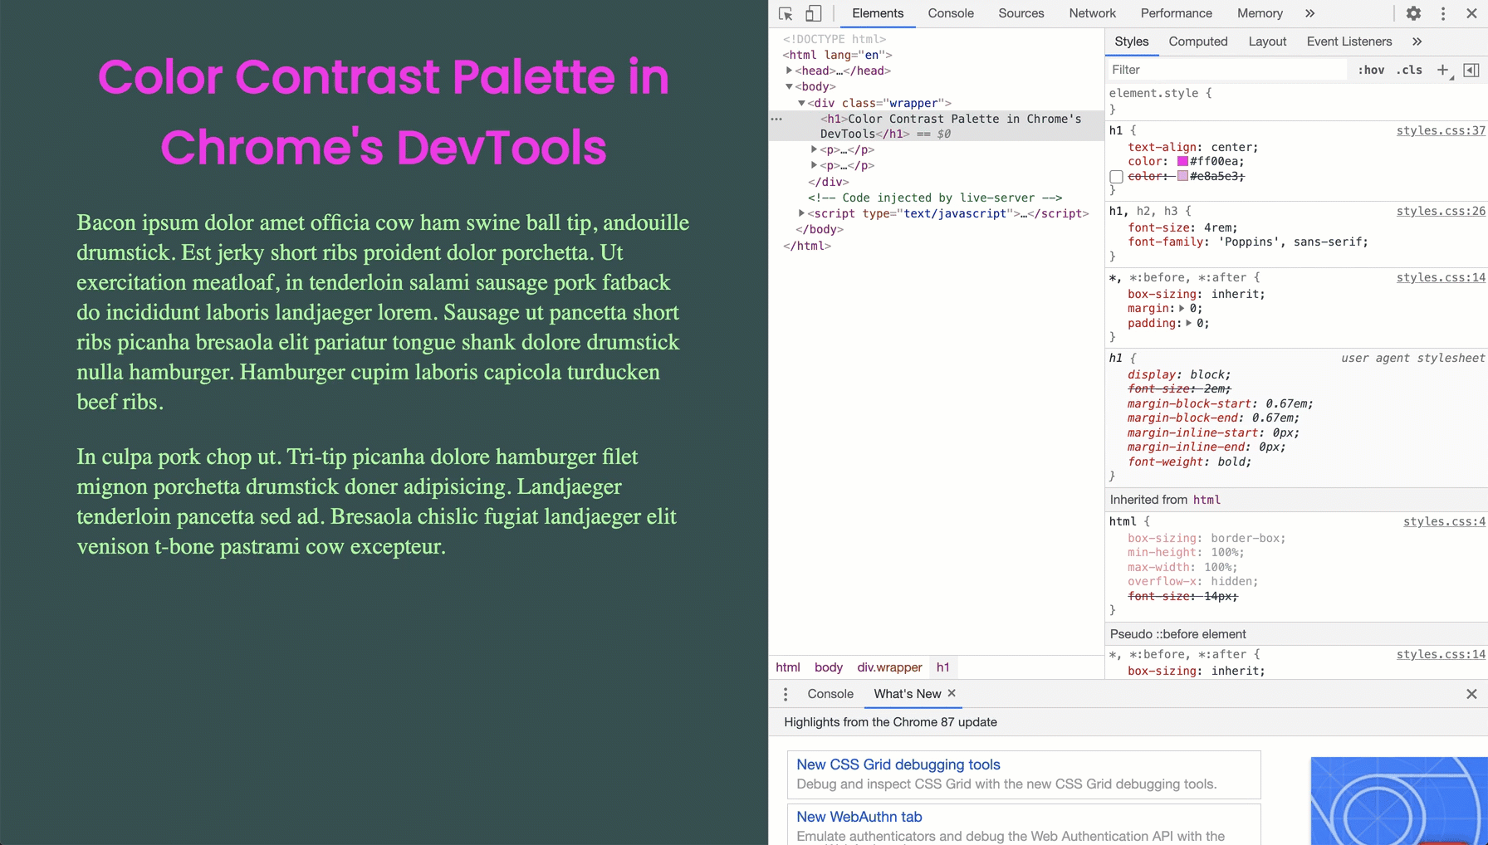Screen dimensions: 1488x845
Task: Open New WebAuthn tab link
Action: [x=859, y=817]
